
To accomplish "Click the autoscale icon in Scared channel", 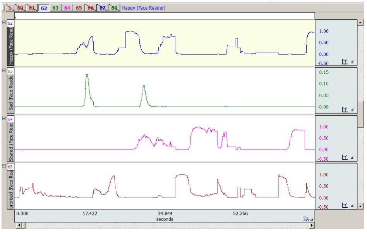I will point(345,157).
